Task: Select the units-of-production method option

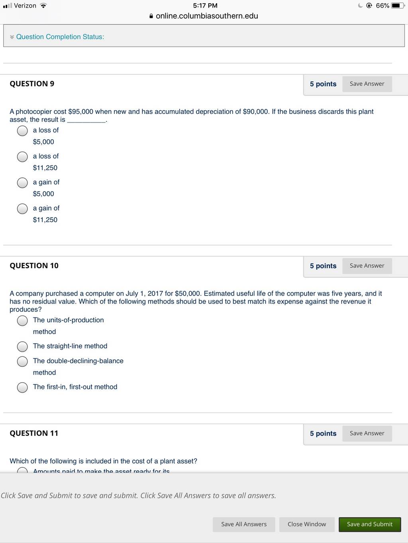Action: tap(22, 321)
